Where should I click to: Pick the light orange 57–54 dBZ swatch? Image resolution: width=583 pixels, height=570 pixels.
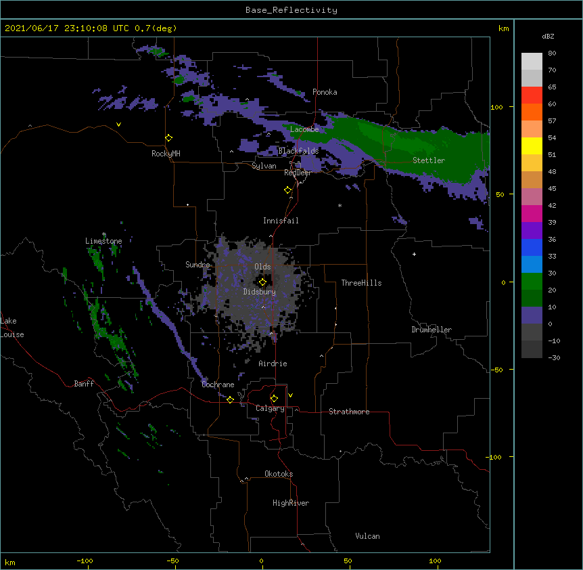[x=532, y=129]
